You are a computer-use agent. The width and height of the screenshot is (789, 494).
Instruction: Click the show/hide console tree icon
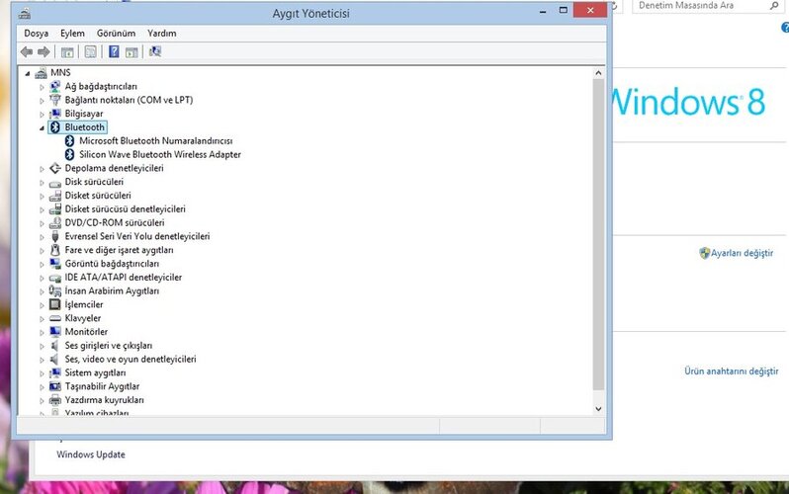(x=67, y=51)
